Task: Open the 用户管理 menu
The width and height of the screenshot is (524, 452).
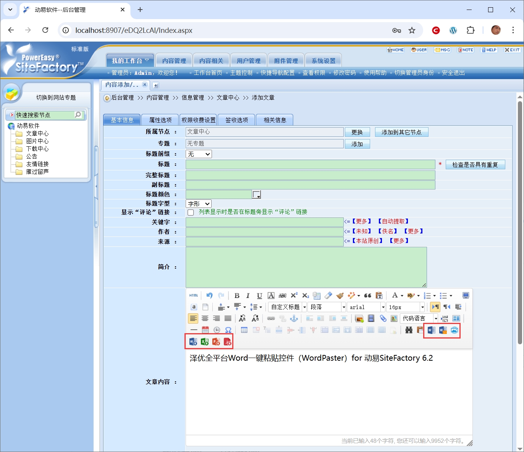Action: [x=248, y=61]
